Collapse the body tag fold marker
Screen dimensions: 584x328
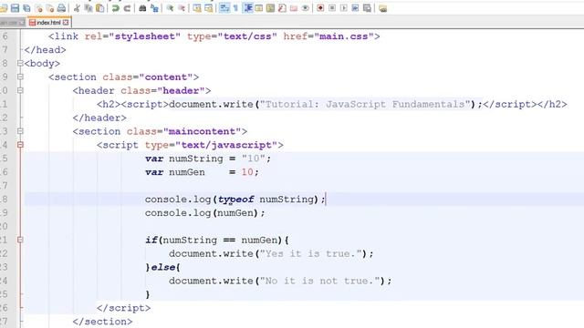(x=20, y=63)
